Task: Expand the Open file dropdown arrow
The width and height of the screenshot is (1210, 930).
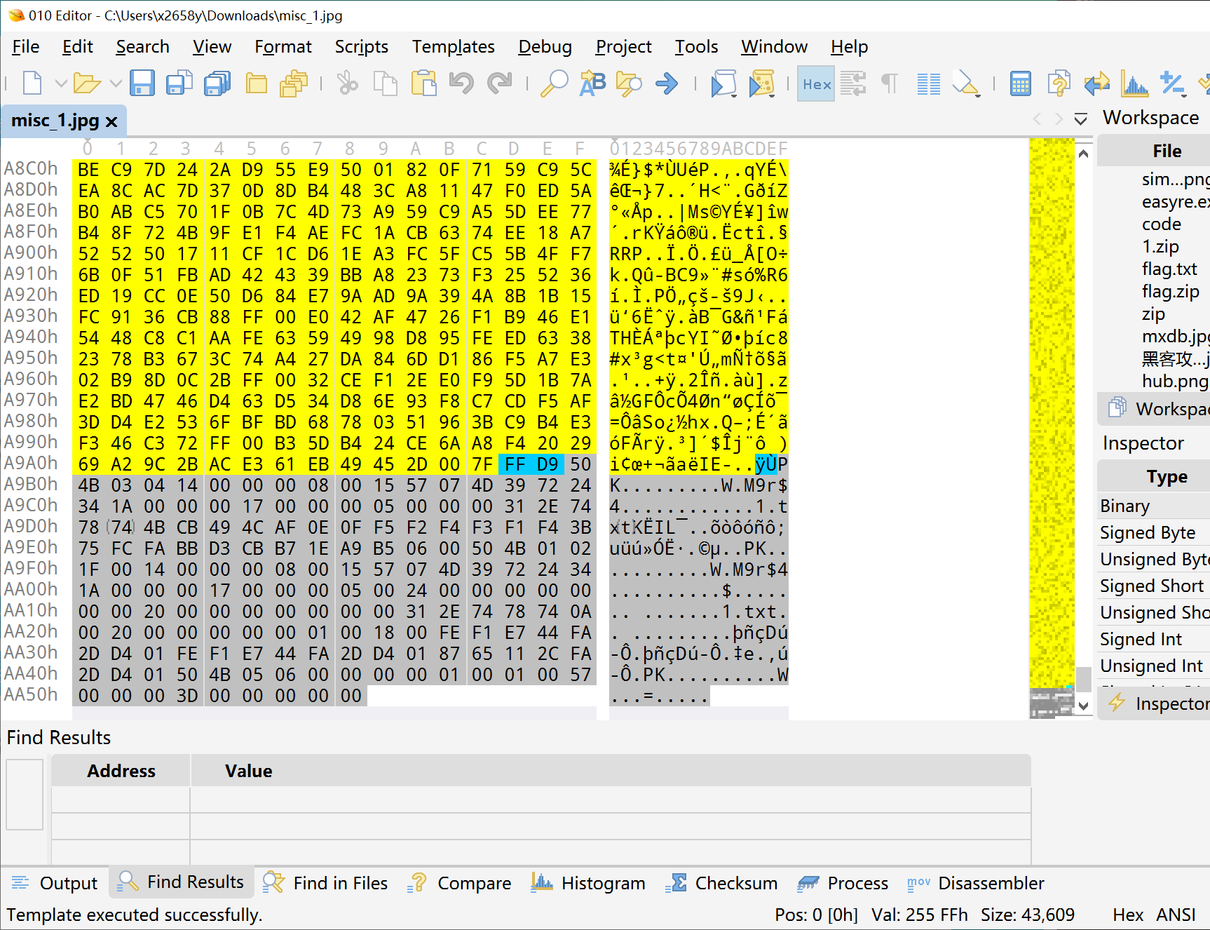Action: click(116, 83)
